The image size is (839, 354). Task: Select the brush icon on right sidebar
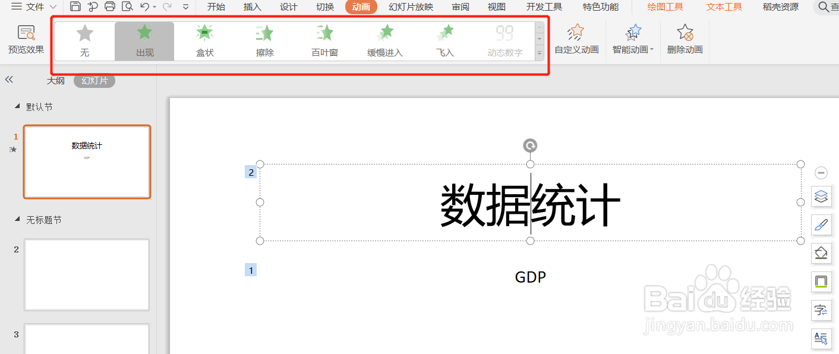821,225
